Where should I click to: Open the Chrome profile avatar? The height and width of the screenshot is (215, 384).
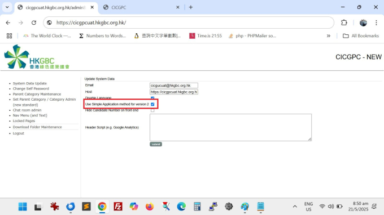pyautogui.click(x=363, y=23)
